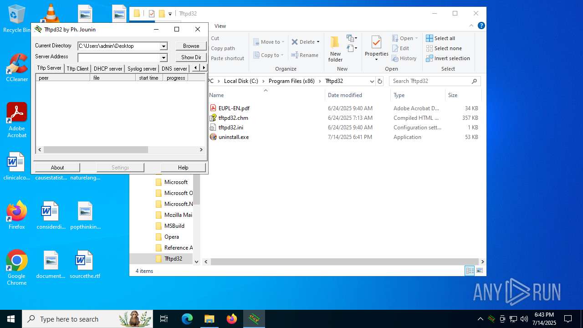
Task: Switch to the Tftp Client tab
Action: coord(77,69)
